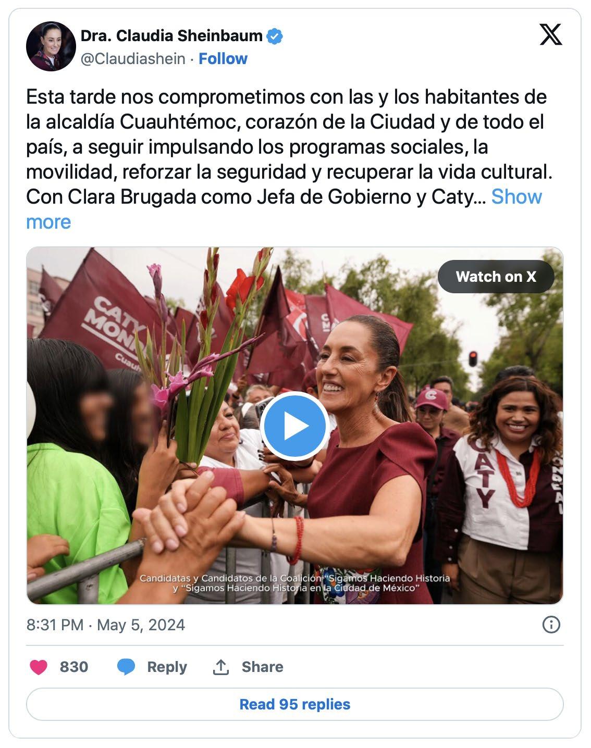This screenshot has width=591, height=748.
Task: Click the Dra. Claudia Sheinbaum display name
Action: [x=171, y=36]
